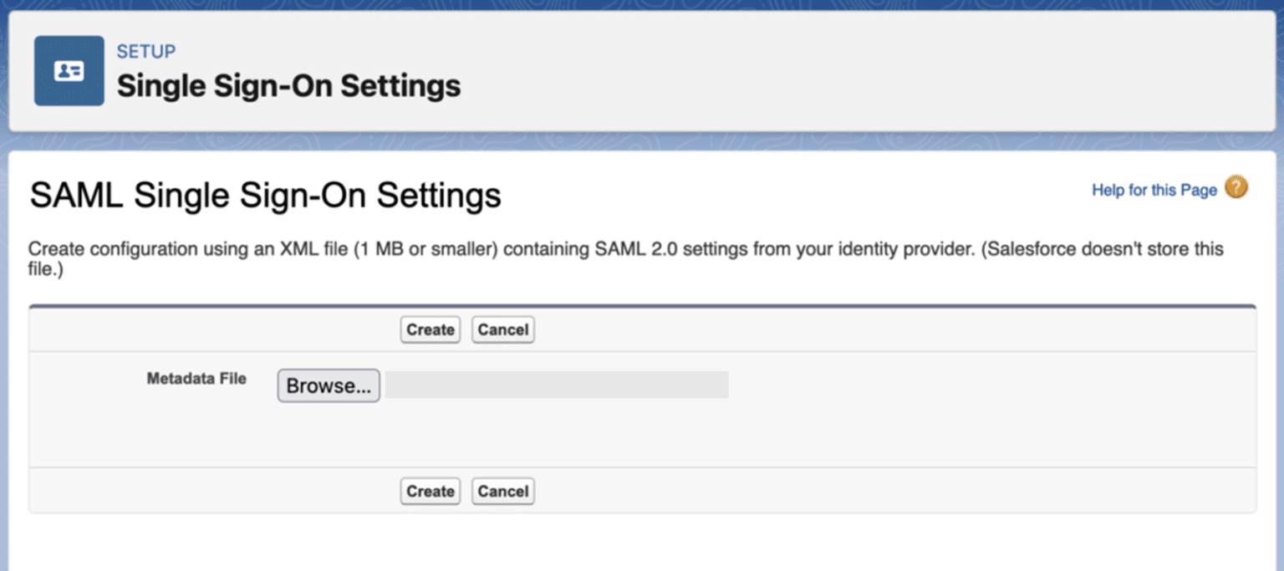Click the "1 MB or smaller" note
Screen dimensions: 1284x571
coord(425,249)
